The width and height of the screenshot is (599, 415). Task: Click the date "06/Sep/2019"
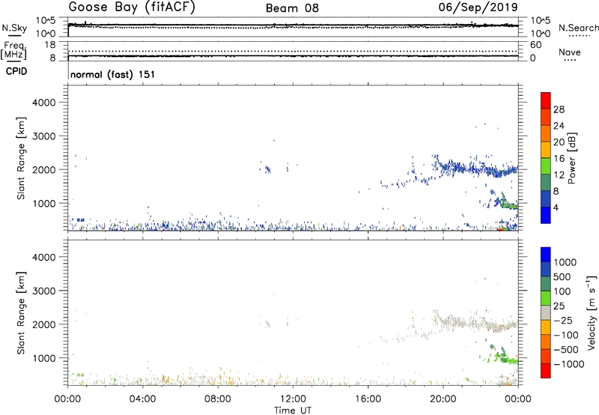[x=478, y=7]
